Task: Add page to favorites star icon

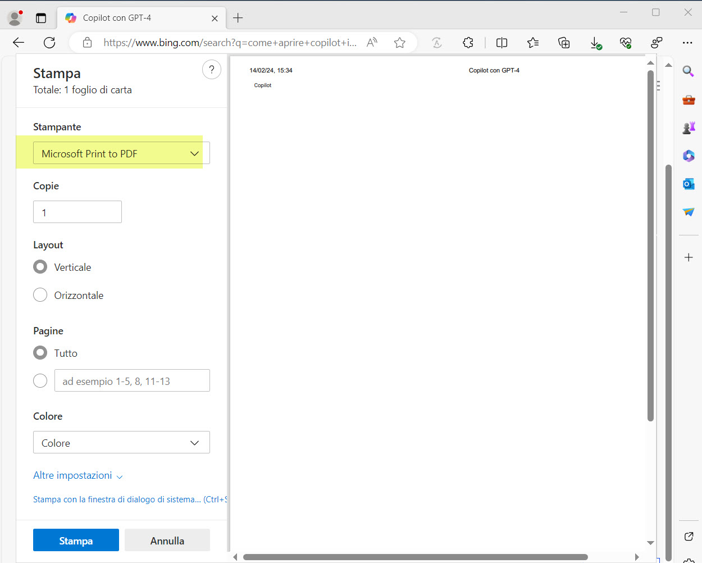Action: [x=399, y=43]
